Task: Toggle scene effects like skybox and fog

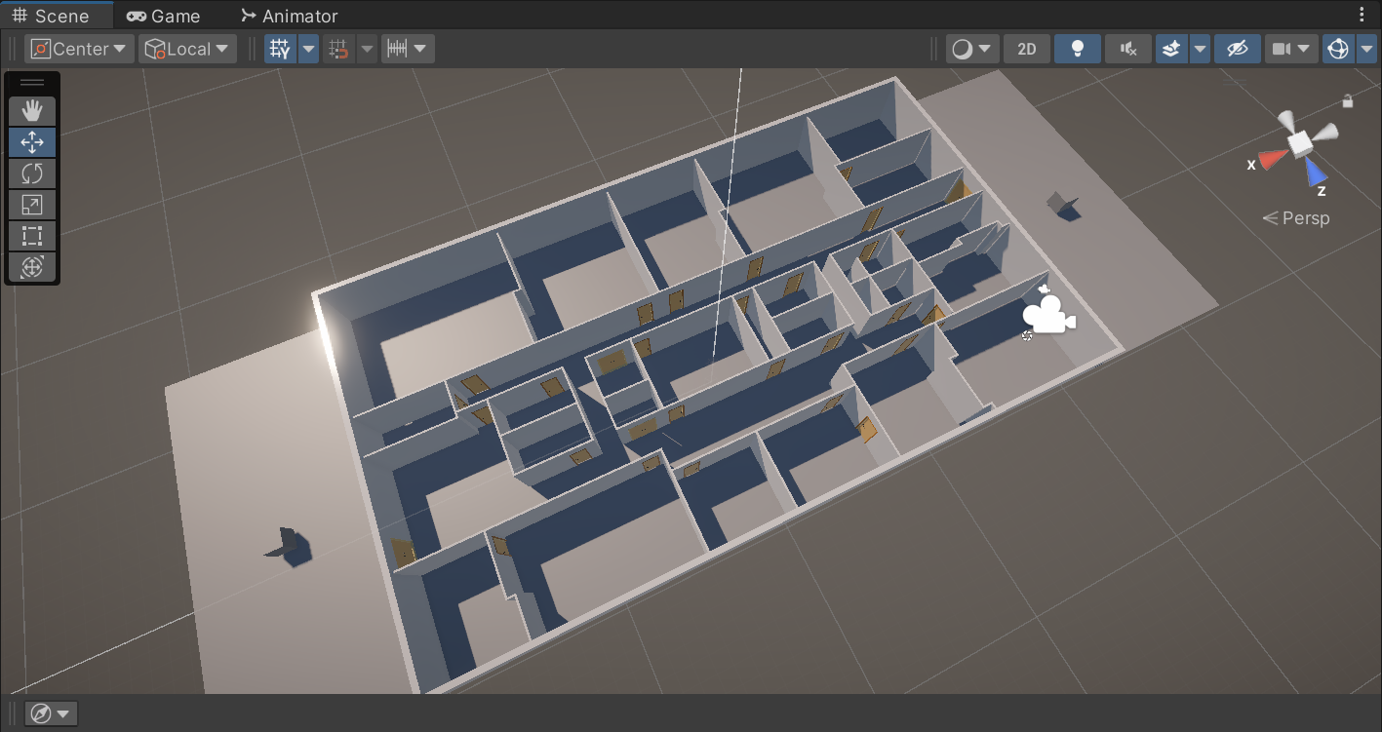Action: point(1172,49)
